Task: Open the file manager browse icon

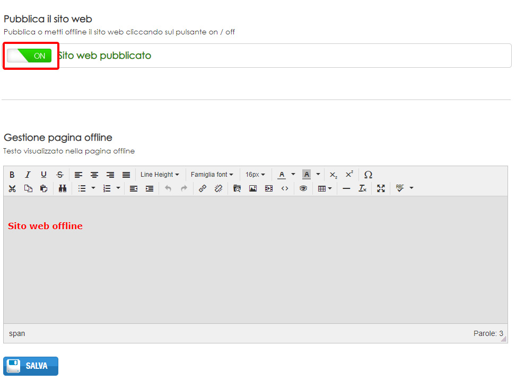Action: pyautogui.click(x=237, y=189)
